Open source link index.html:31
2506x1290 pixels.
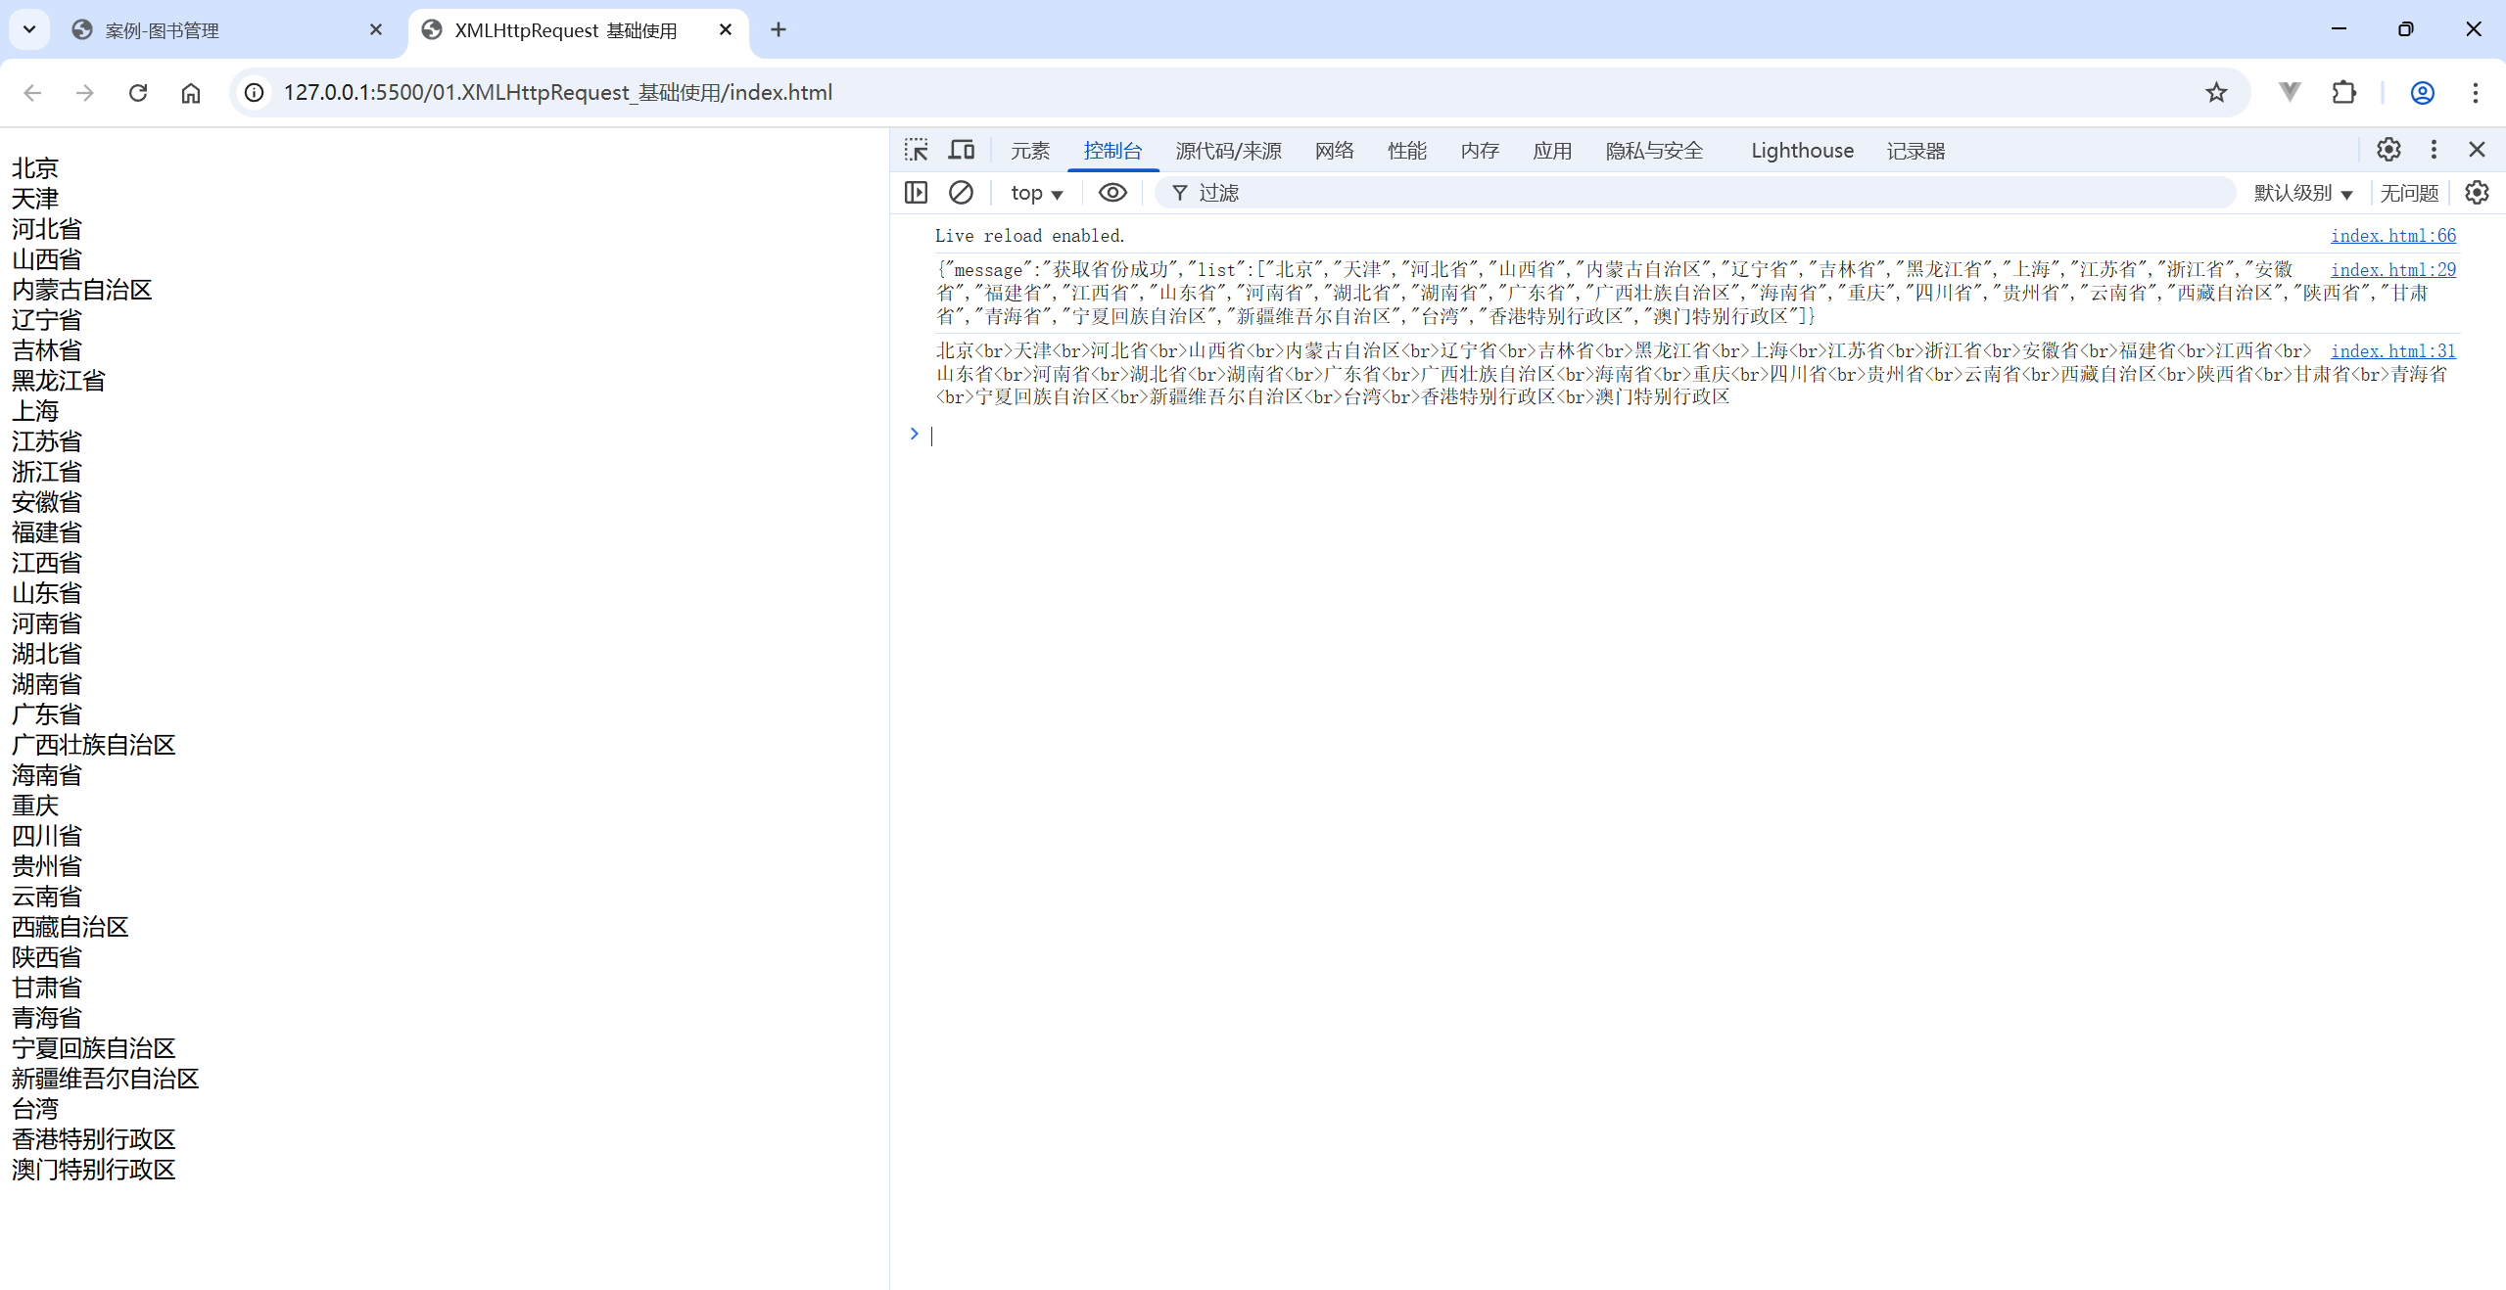[2392, 350]
